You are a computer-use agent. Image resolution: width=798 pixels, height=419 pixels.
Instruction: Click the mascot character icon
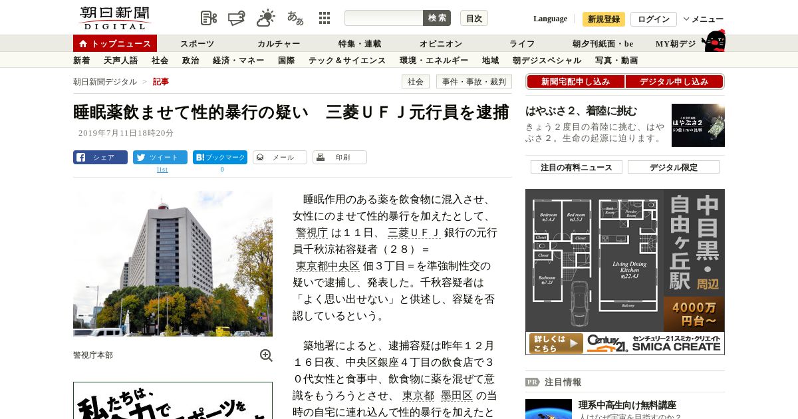714,41
